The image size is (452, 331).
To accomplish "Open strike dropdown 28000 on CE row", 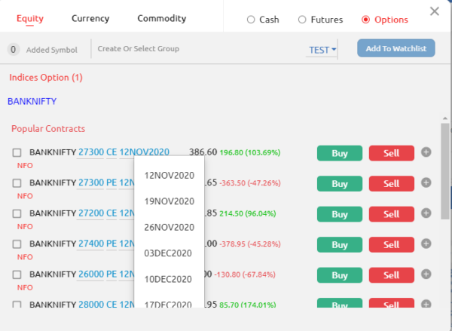I will point(91,304).
